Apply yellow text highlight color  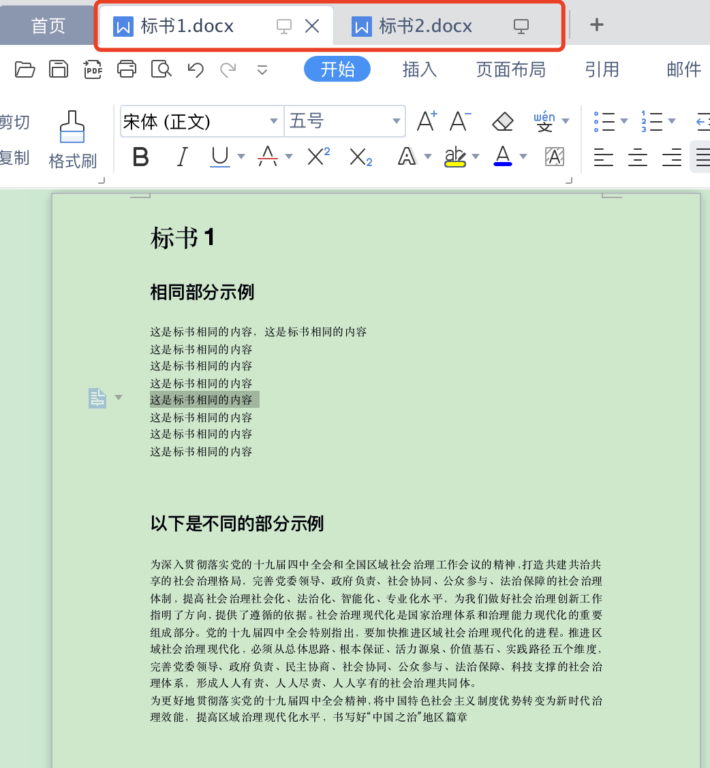click(x=454, y=157)
